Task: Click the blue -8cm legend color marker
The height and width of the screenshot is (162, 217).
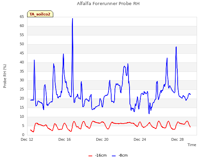Action: 114,156
